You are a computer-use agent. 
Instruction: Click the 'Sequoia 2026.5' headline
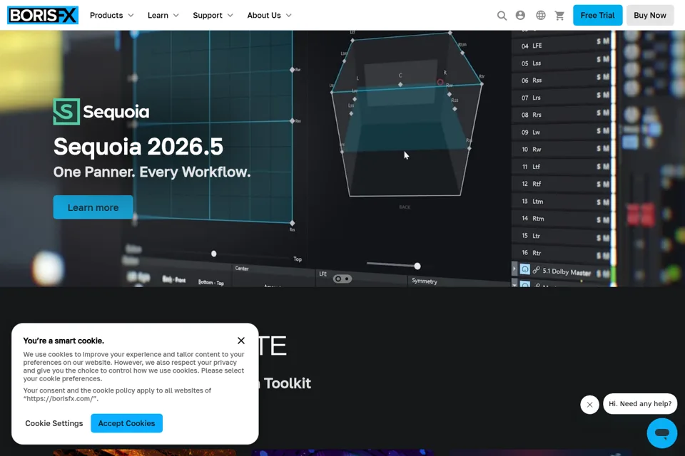(x=138, y=147)
